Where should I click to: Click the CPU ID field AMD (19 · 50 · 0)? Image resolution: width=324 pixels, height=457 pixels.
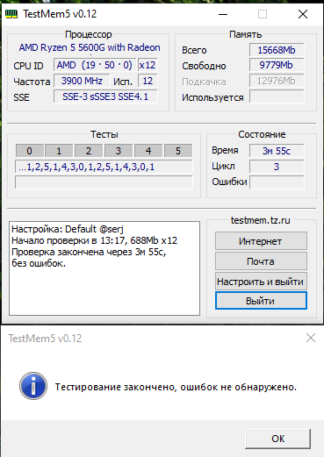(x=95, y=65)
